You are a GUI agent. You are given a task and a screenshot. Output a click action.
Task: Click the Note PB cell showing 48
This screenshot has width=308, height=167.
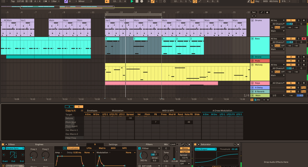pyautogui.click(x=189, y=122)
